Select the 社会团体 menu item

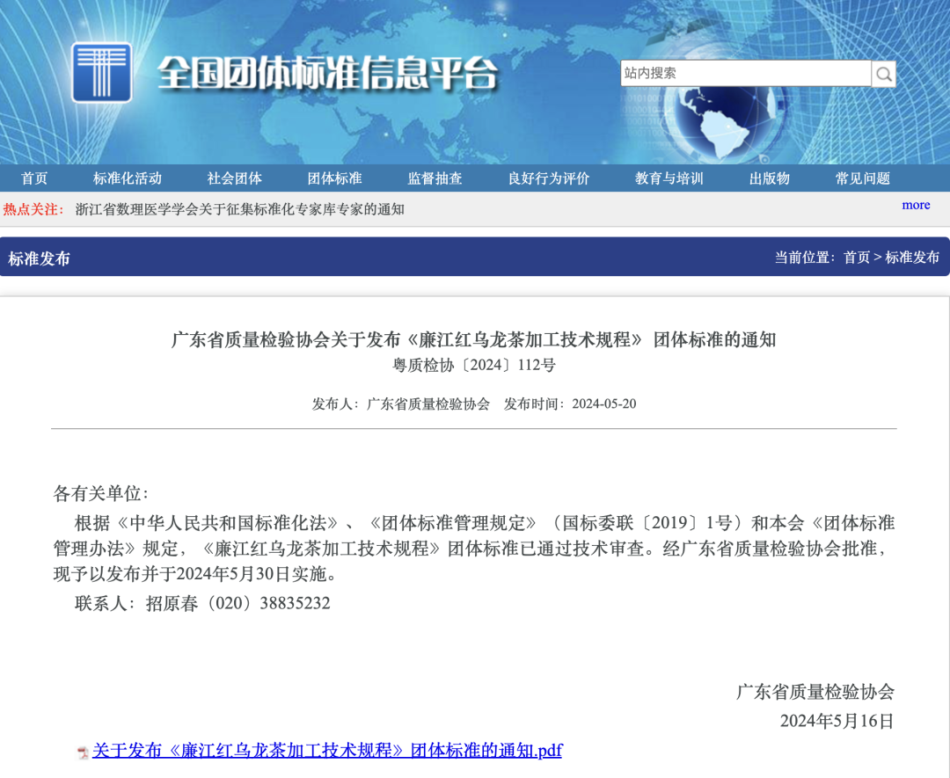click(x=234, y=178)
